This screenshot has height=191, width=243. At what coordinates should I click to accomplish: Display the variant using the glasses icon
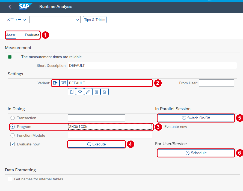pyautogui.click(x=80, y=92)
